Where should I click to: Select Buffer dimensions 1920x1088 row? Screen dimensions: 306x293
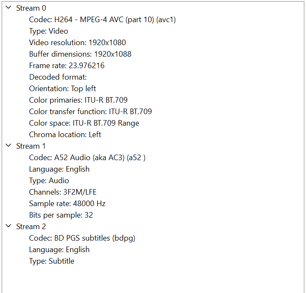80,54
